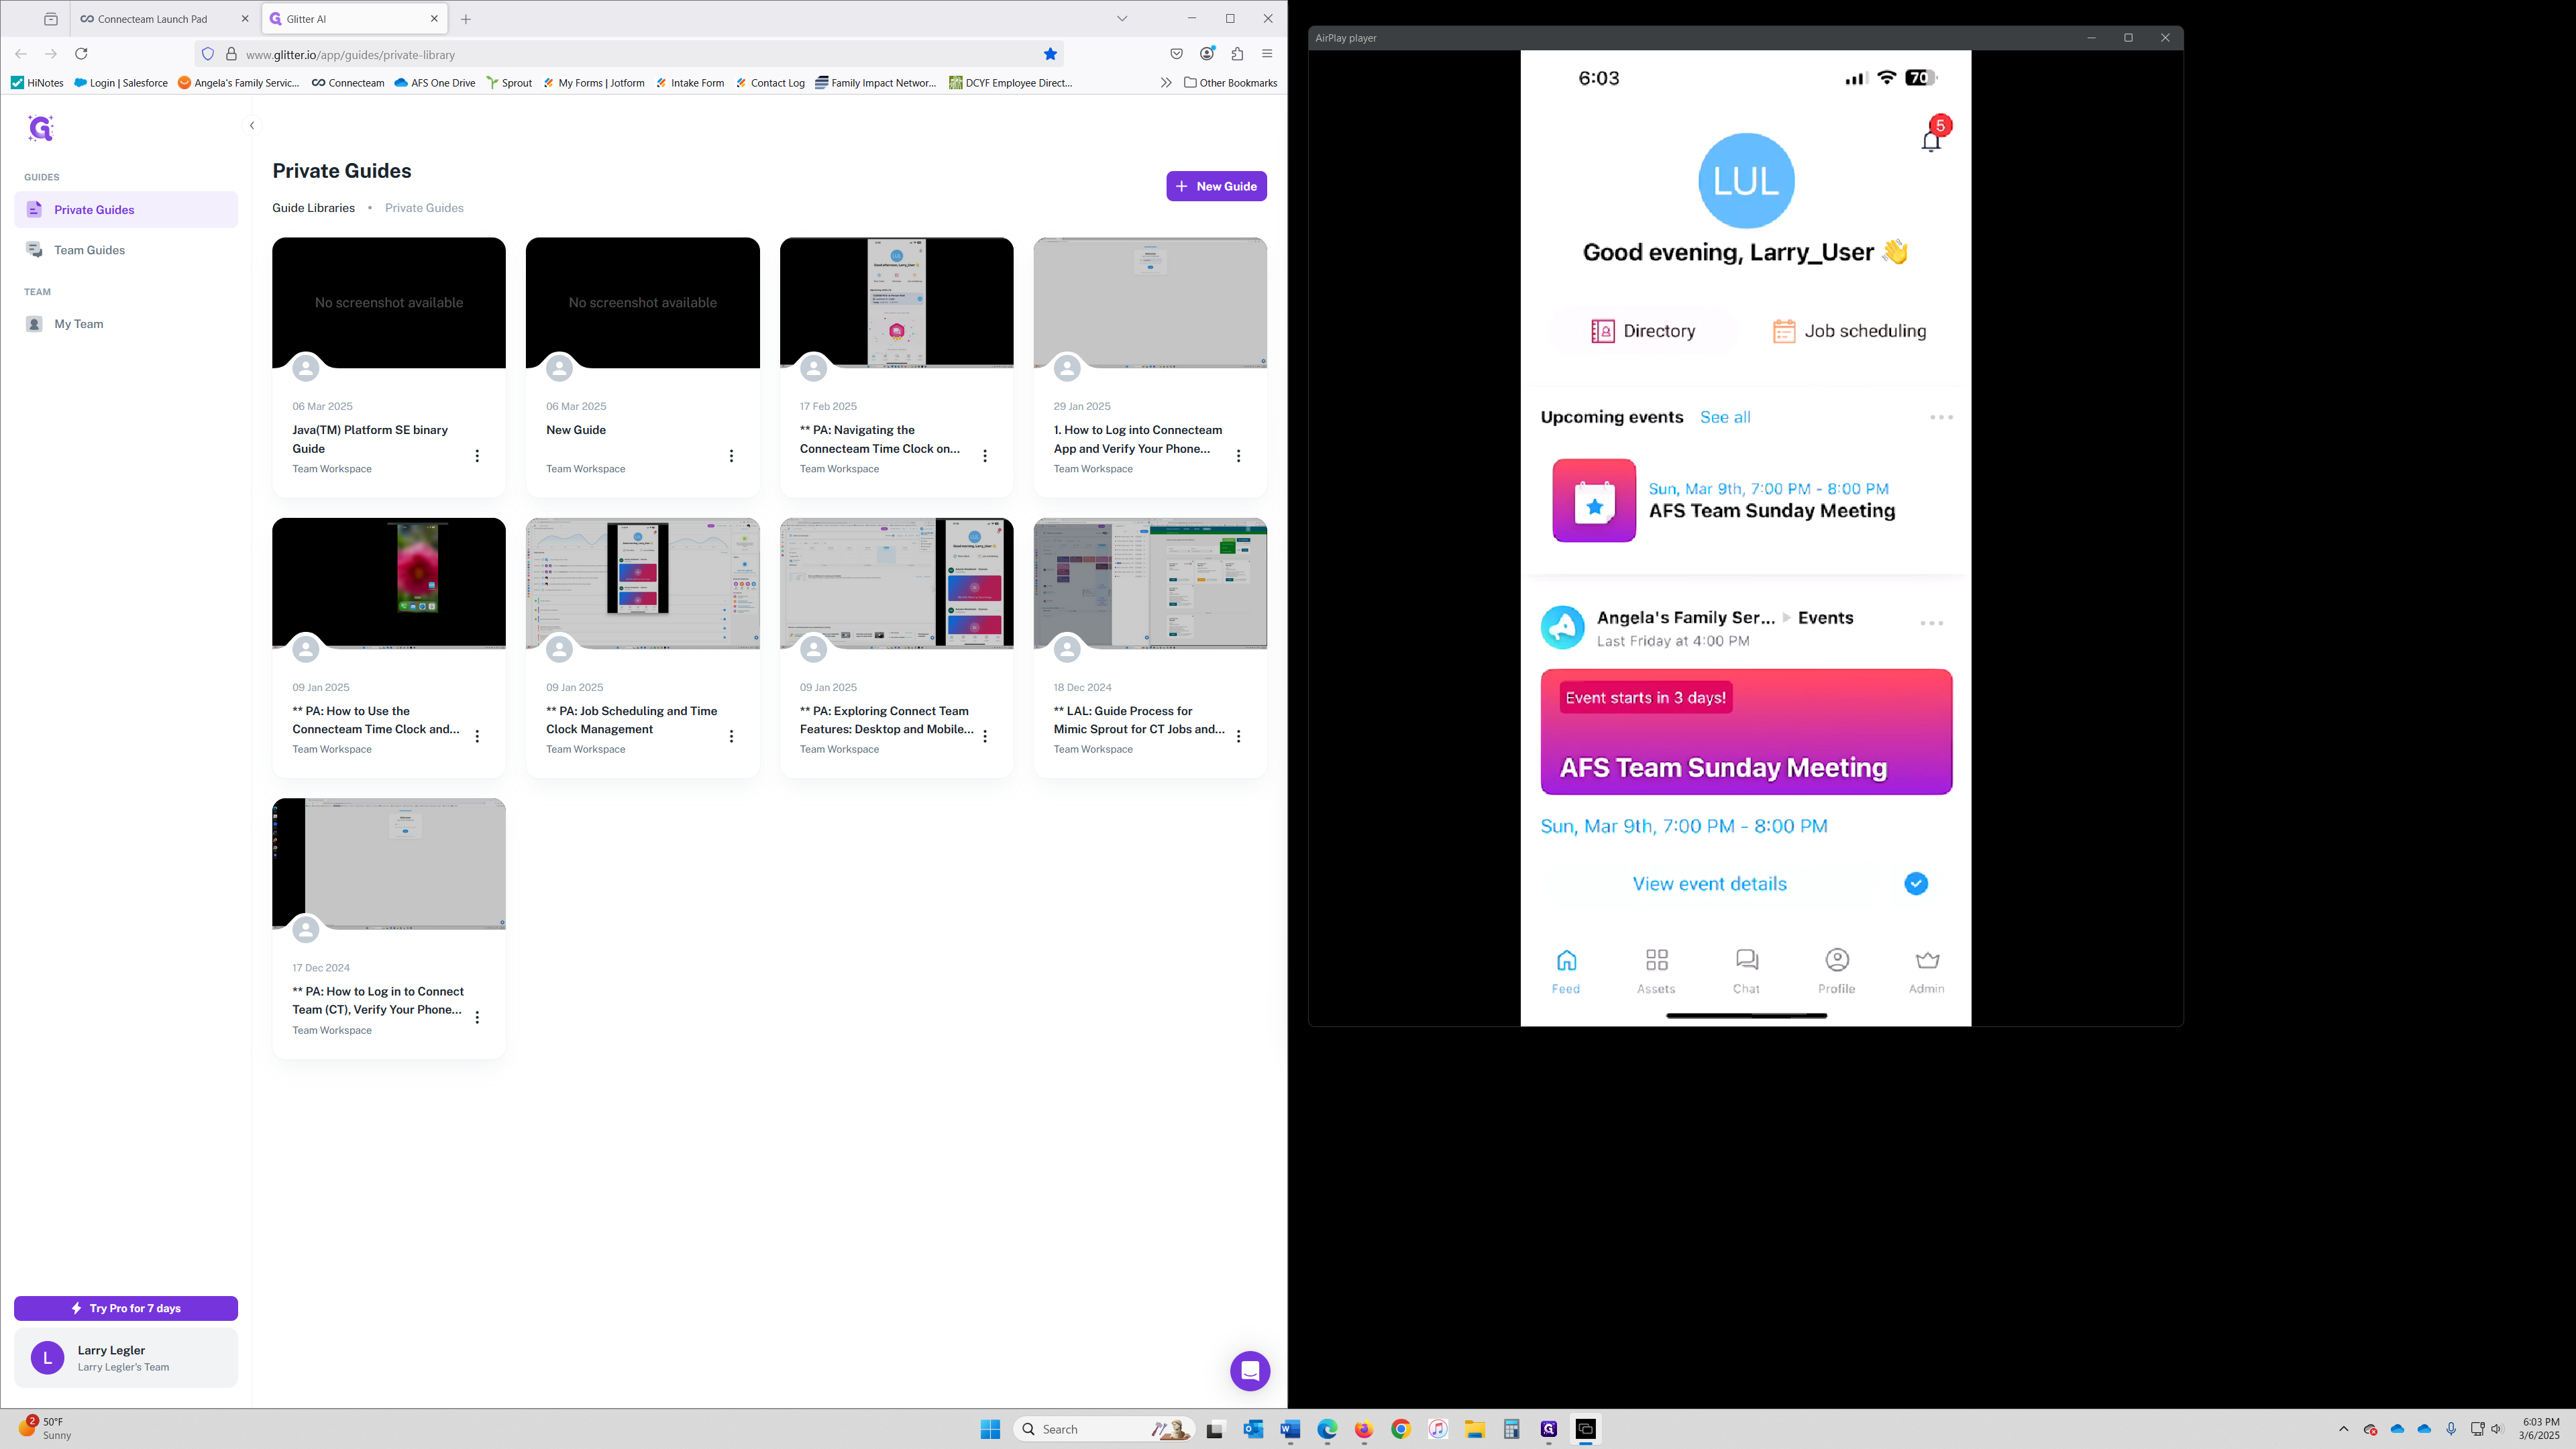Open Login | Salesforce bookmark
The image size is (2576, 1449).
(x=121, y=83)
